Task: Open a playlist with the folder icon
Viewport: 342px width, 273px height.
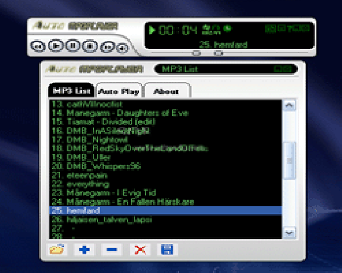Action: (56, 249)
